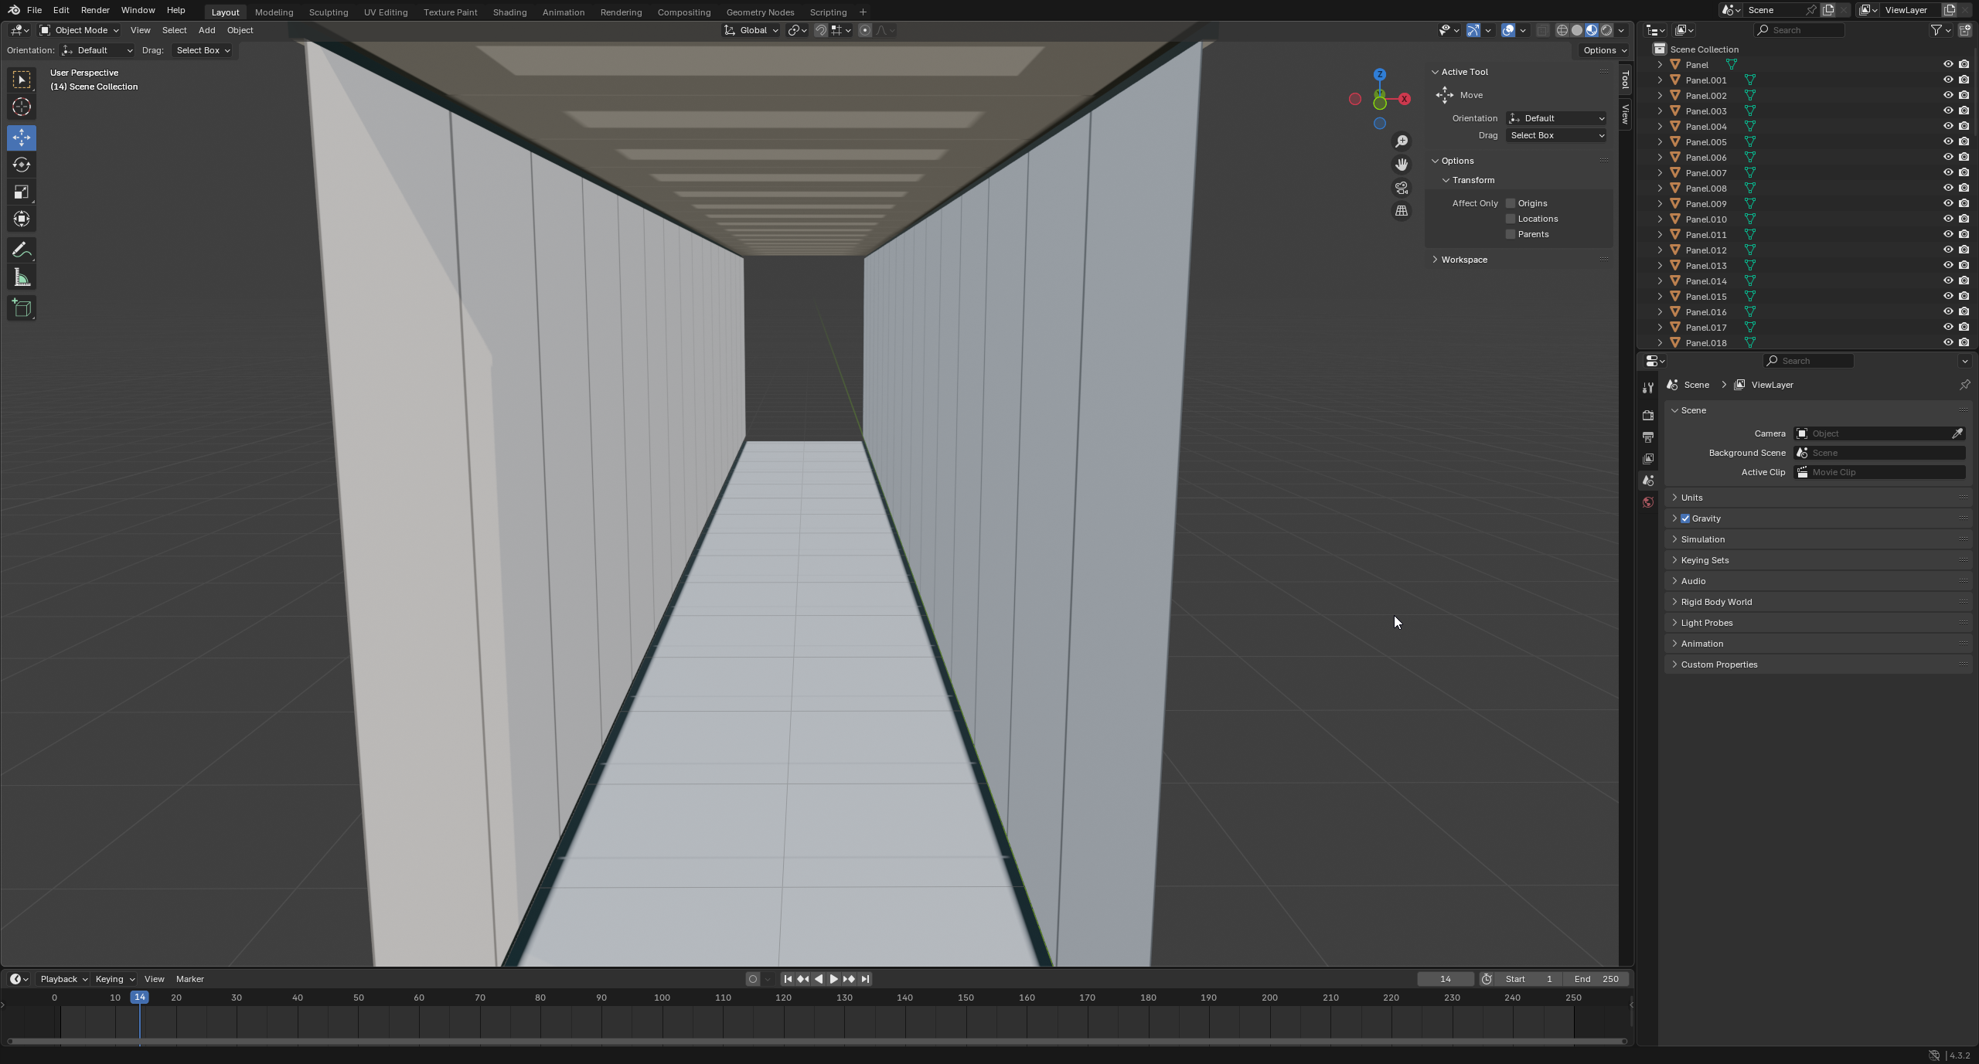
Task: Expand the Panel.010 tree item
Action: tap(1660, 219)
